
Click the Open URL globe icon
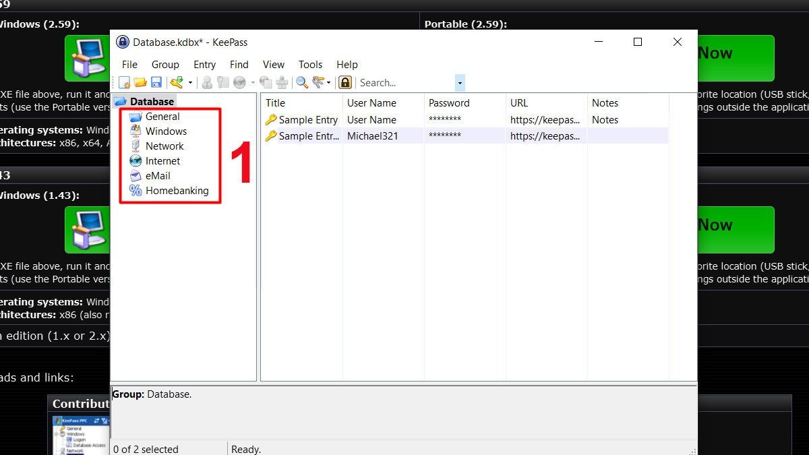tap(239, 82)
